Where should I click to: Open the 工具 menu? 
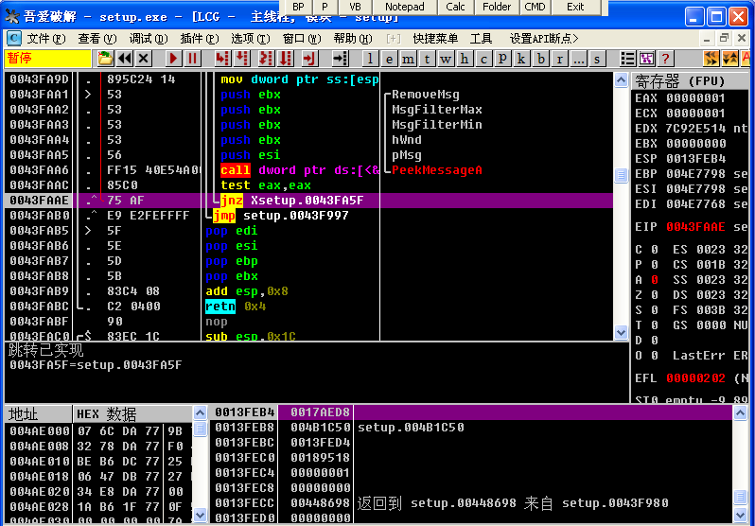coord(481,39)
